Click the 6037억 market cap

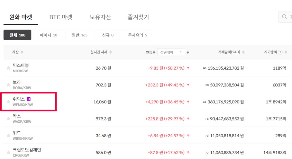[280, 85]
